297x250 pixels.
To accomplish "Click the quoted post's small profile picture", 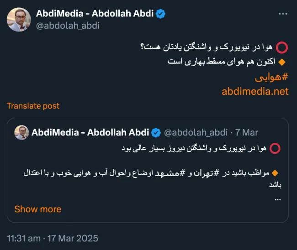I will (21, 132).
